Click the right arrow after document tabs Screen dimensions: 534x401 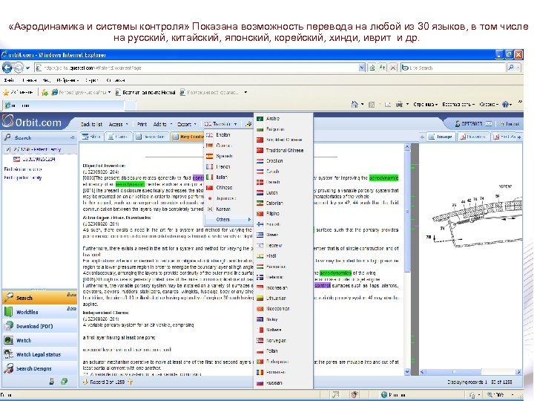pos(519,137)
